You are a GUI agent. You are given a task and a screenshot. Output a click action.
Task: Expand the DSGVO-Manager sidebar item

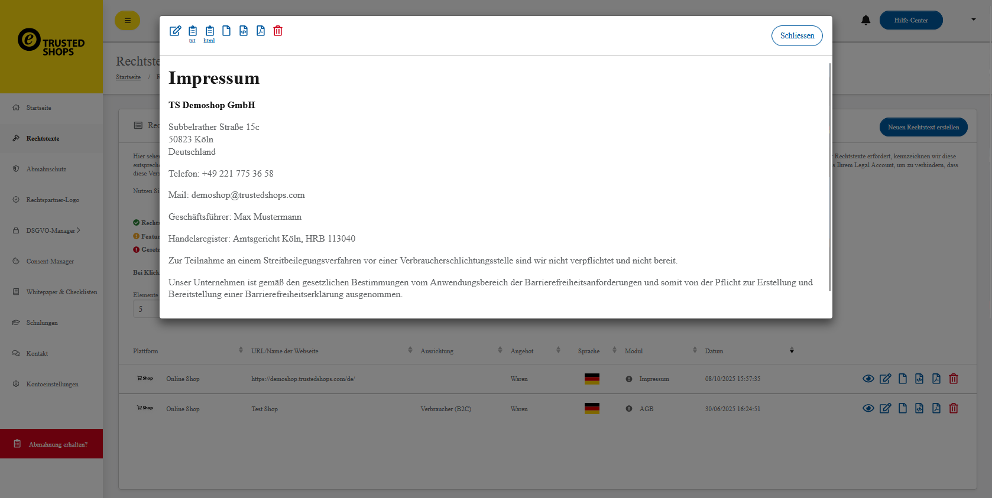coord(53,230)
